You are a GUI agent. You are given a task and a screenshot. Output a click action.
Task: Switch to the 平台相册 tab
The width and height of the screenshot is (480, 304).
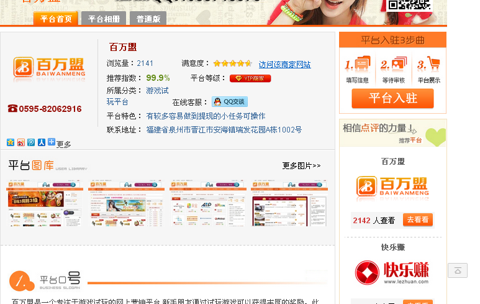(104, 19)
